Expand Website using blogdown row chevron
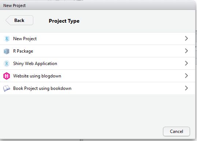Image resolution: width=197 pixels, height=141 pixels. (x=186, y=76)
